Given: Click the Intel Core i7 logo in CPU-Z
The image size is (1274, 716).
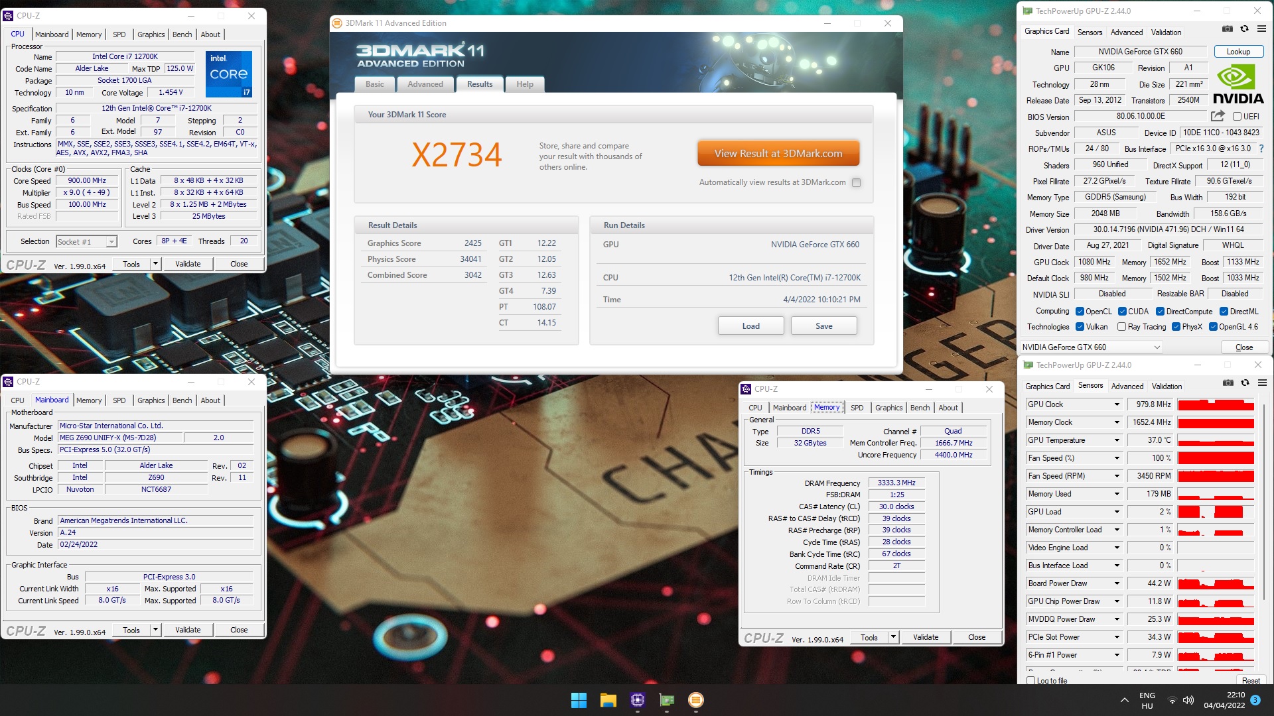Looking at the screenshot, I should coord(229,74).
